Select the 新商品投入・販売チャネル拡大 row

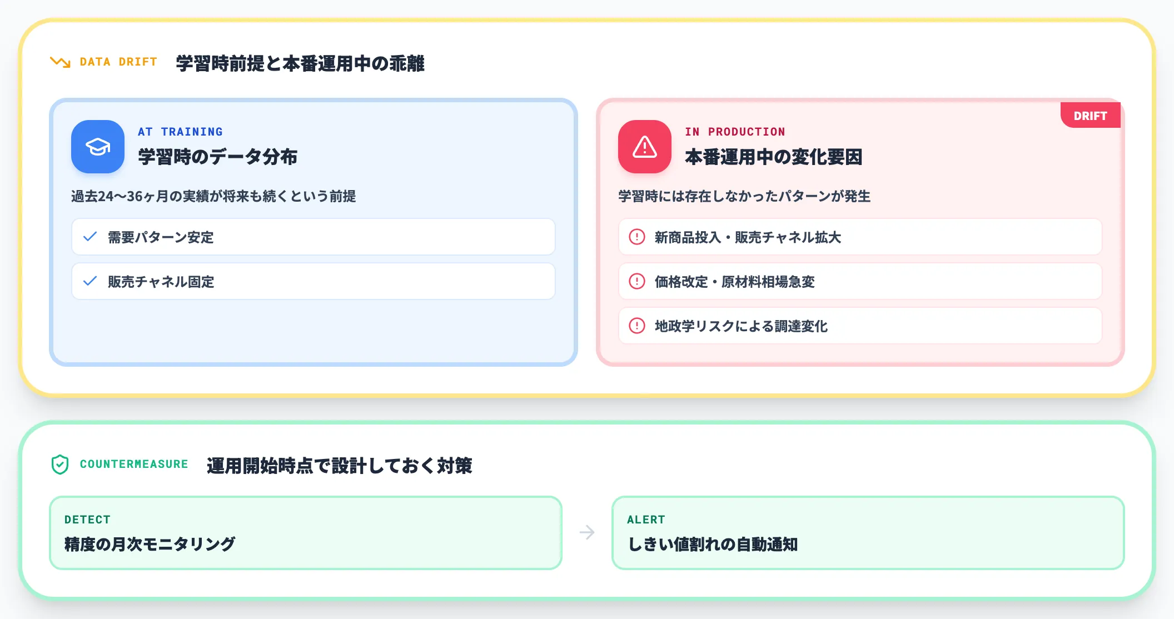860,237
